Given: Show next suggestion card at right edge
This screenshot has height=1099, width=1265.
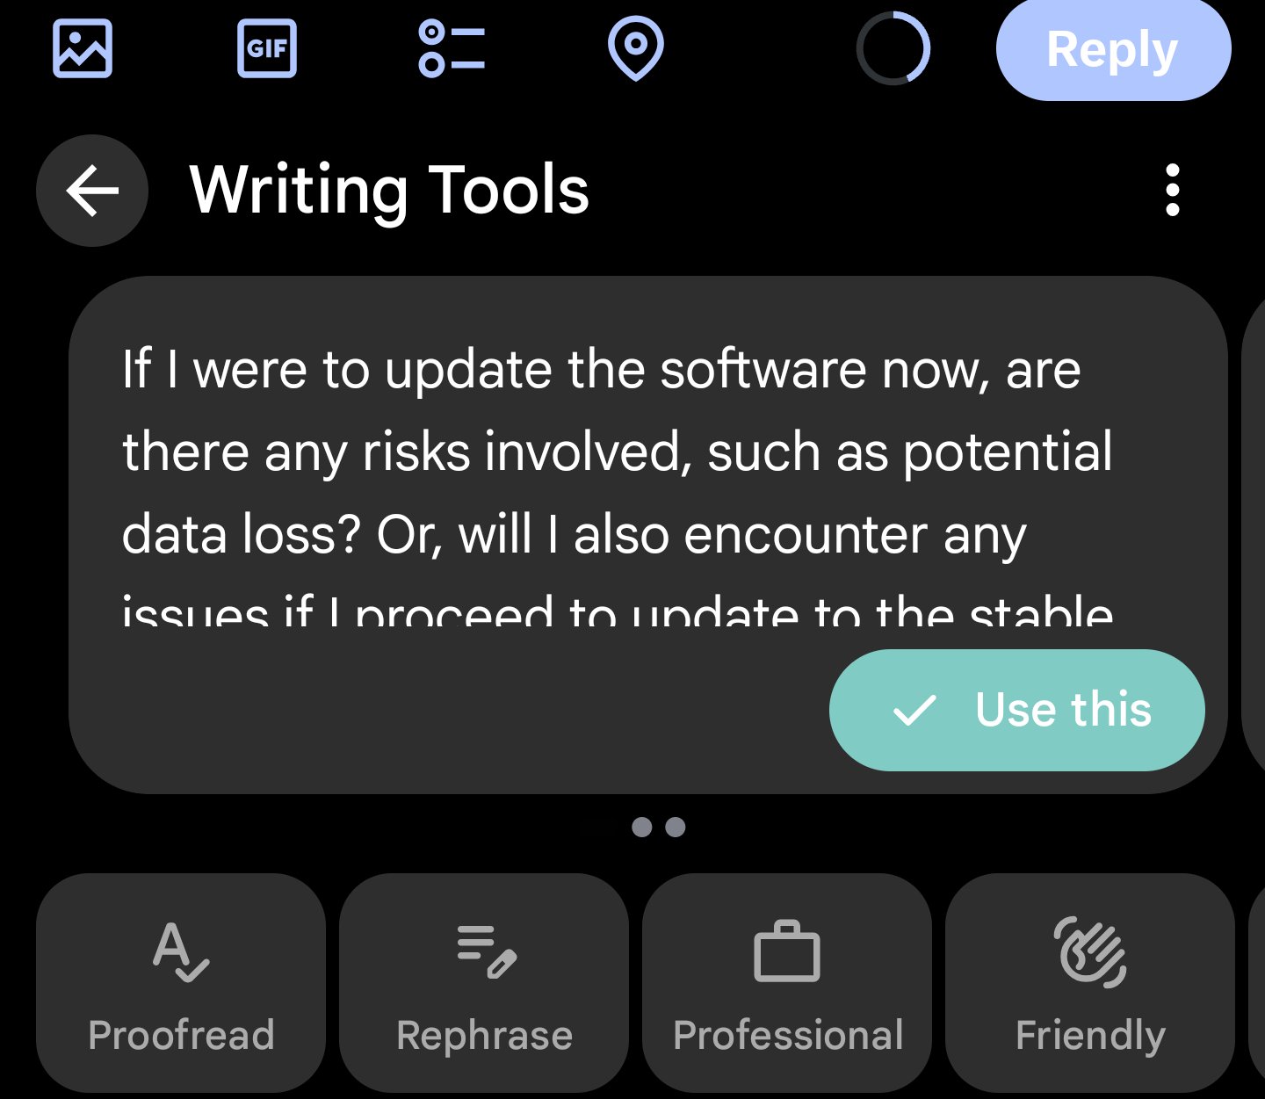Looking at the screenshot, I should (x=1254, y=534).
